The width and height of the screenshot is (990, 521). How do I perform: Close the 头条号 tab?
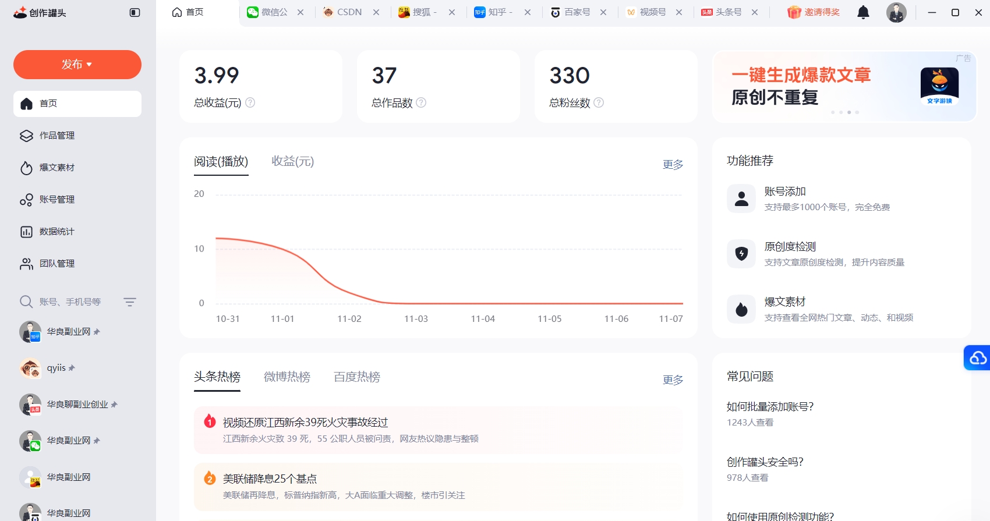755,12
